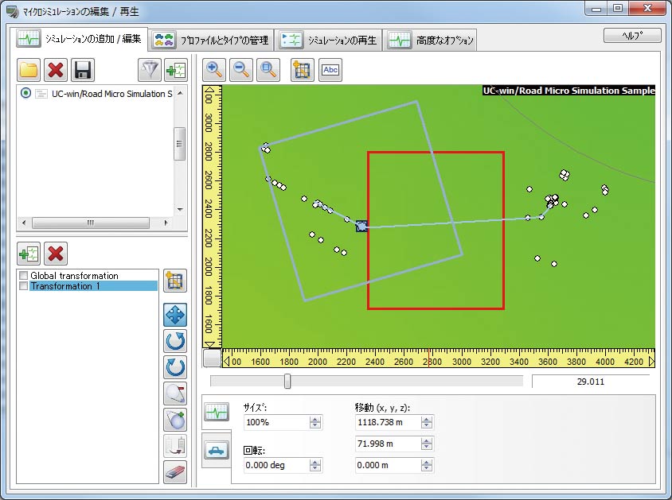Click the grid icon beside transformation list
This screenshot has width=672, height=500.
175,281
